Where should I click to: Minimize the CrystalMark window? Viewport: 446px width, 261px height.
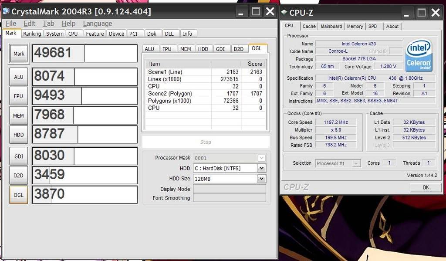coord(241,12)
